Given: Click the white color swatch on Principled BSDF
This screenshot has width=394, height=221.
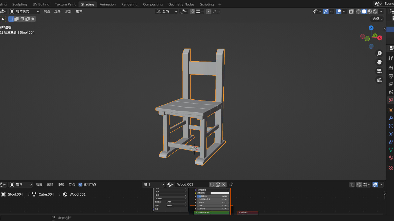Looking at the screenshot, I should (x=220, y=193).
